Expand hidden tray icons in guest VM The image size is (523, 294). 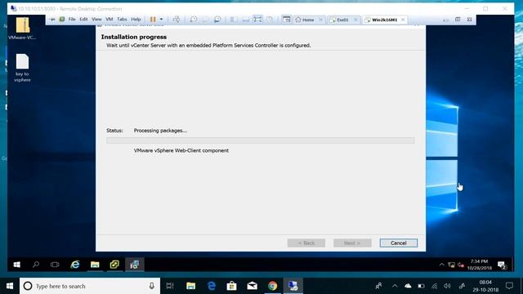pos(441,265)
